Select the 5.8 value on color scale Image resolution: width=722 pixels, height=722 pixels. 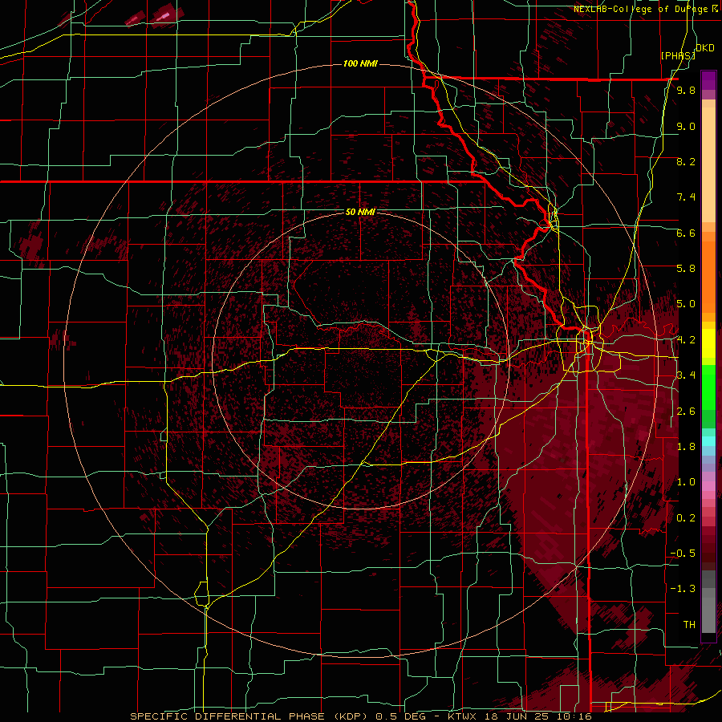click(x=686, y=269)
